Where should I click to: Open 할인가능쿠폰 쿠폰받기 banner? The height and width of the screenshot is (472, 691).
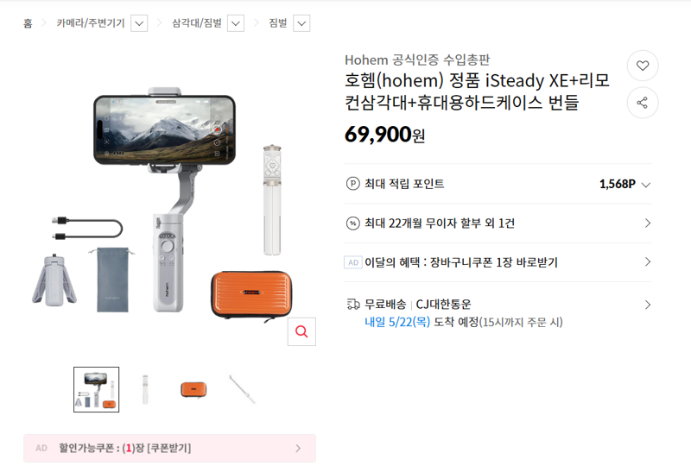coord(169,448)
